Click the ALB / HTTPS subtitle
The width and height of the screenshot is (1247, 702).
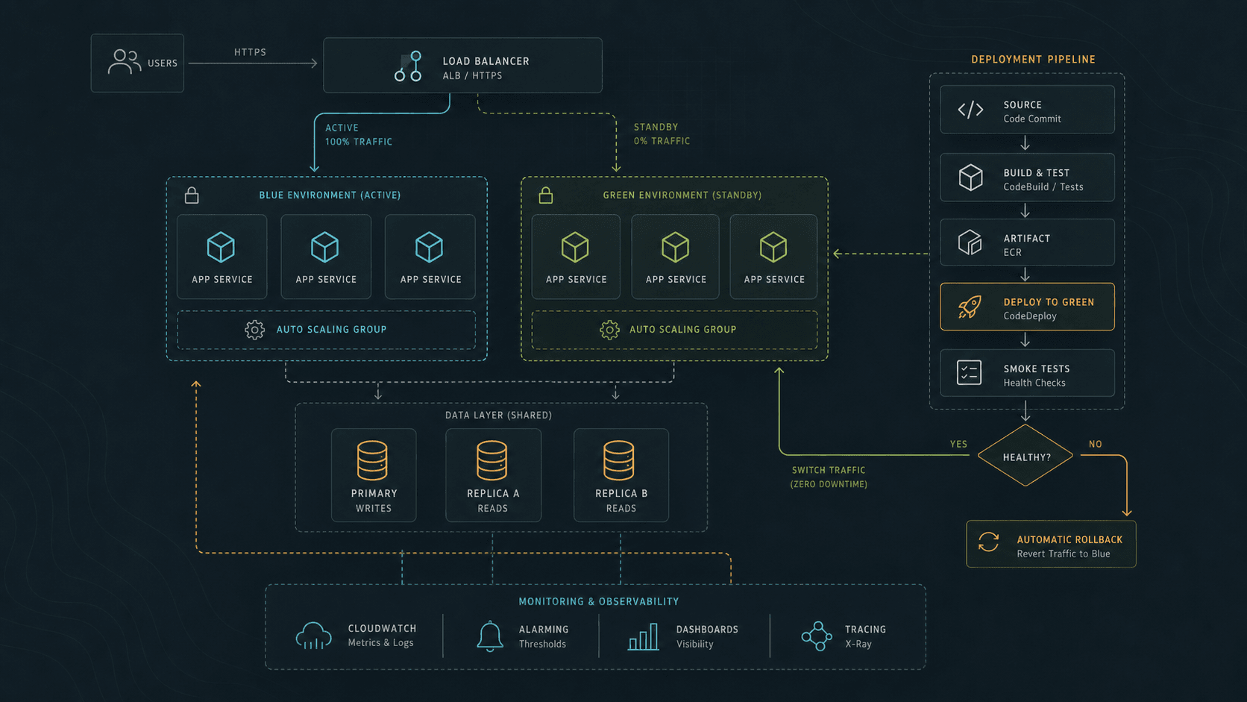coord(472,76)
